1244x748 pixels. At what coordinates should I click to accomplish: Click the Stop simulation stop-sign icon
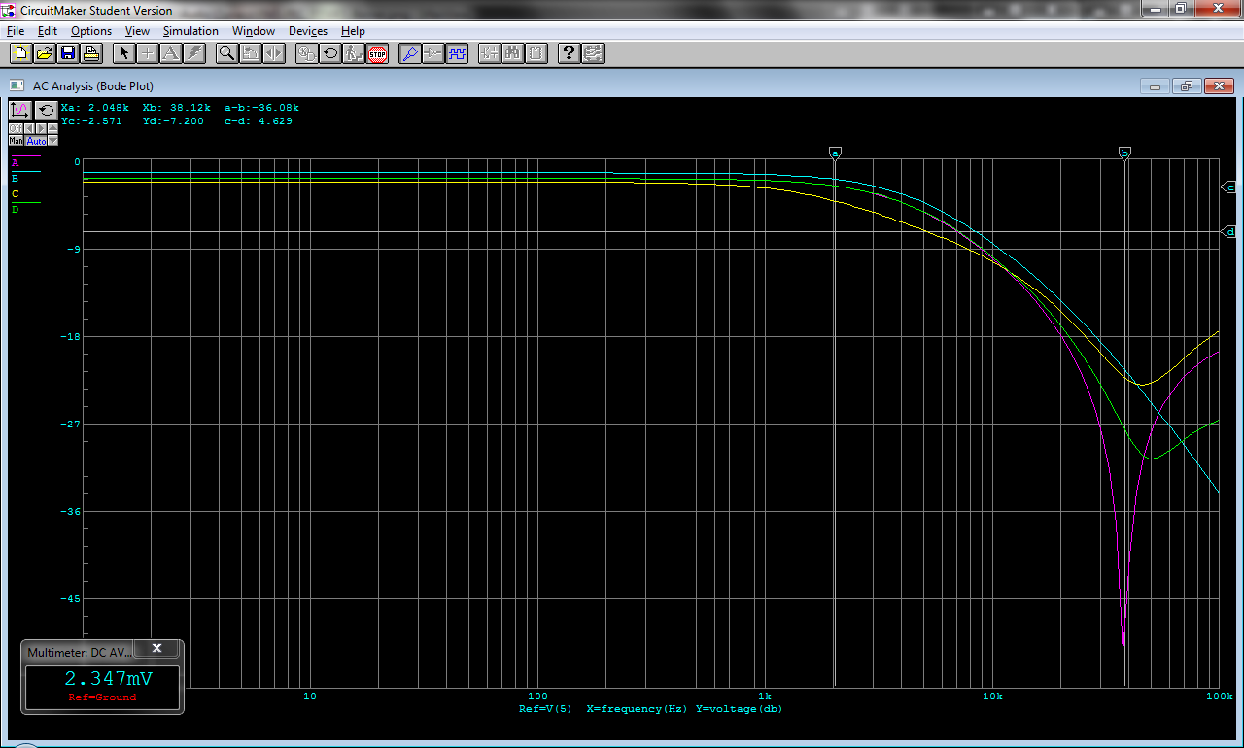pyautogui.click(x=378, y=53)
